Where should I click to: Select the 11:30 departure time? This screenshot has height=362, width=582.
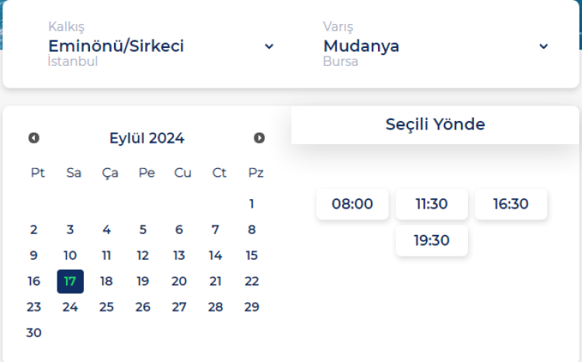click(431, 204)
